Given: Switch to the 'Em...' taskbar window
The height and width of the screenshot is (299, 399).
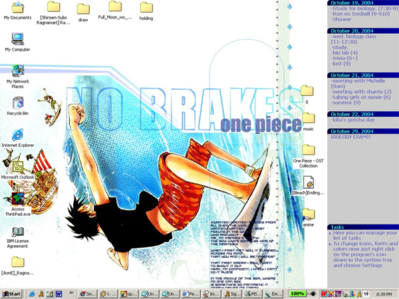Looking at the screenshot, I should click(x=273, y=294).
